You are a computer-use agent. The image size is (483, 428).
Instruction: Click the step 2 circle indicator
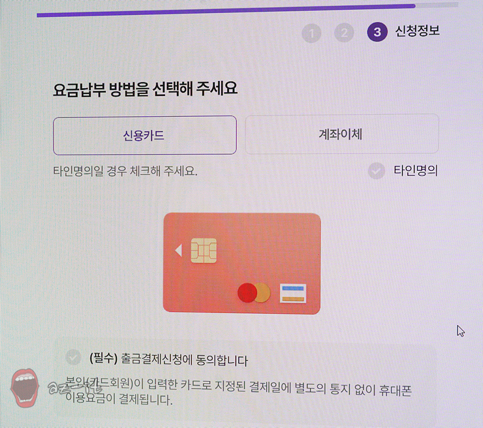click(x=344, y=33)
